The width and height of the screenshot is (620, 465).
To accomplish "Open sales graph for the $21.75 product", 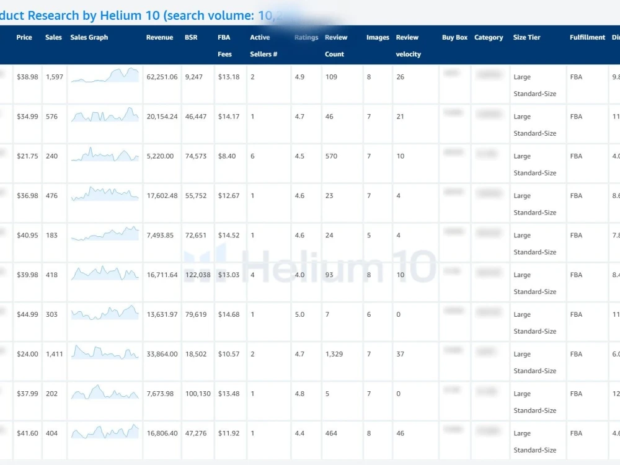I will tap(105, 154).
